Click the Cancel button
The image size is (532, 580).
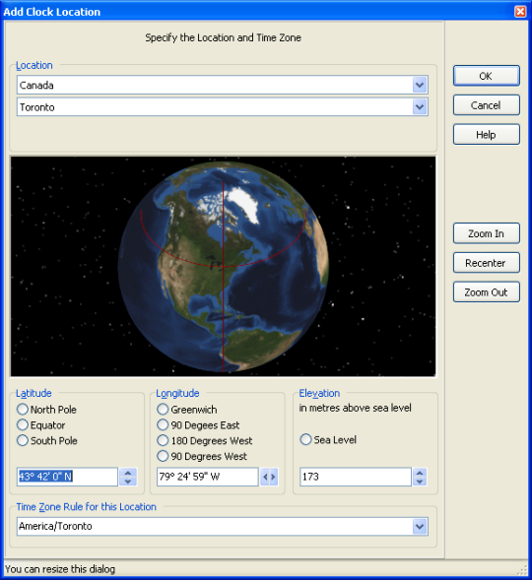coord(486,105)
